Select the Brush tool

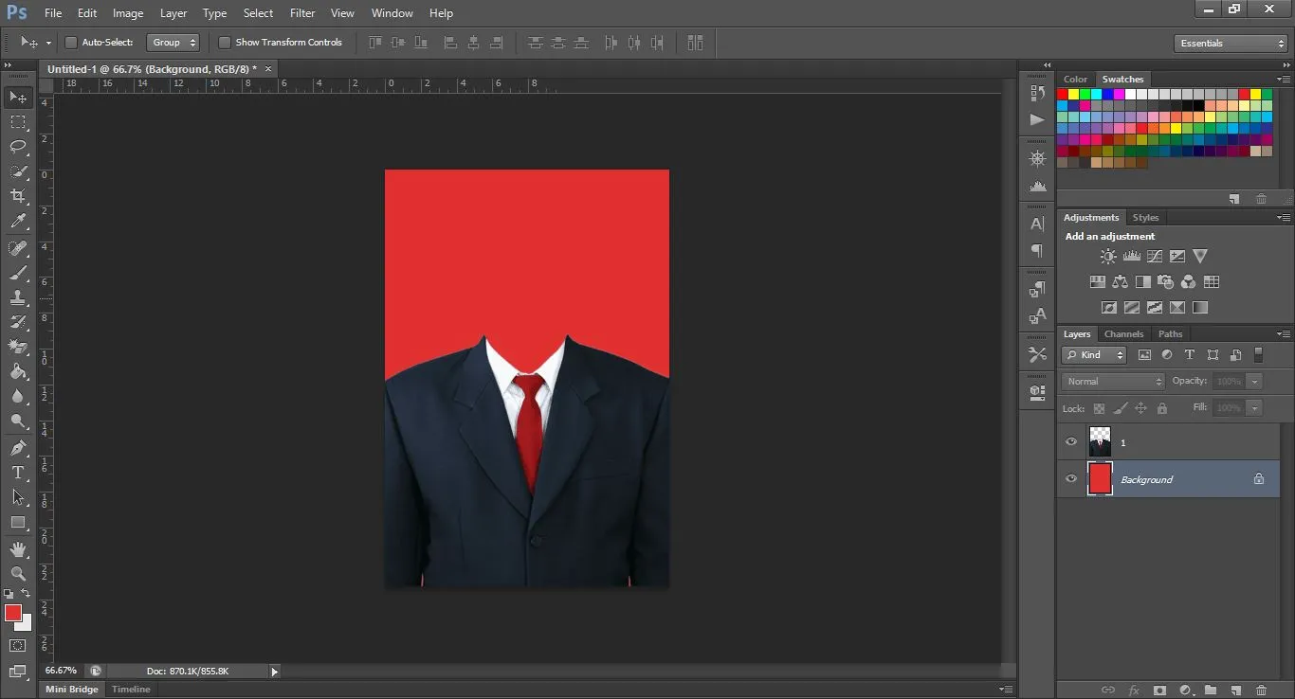tap(16, 272)
